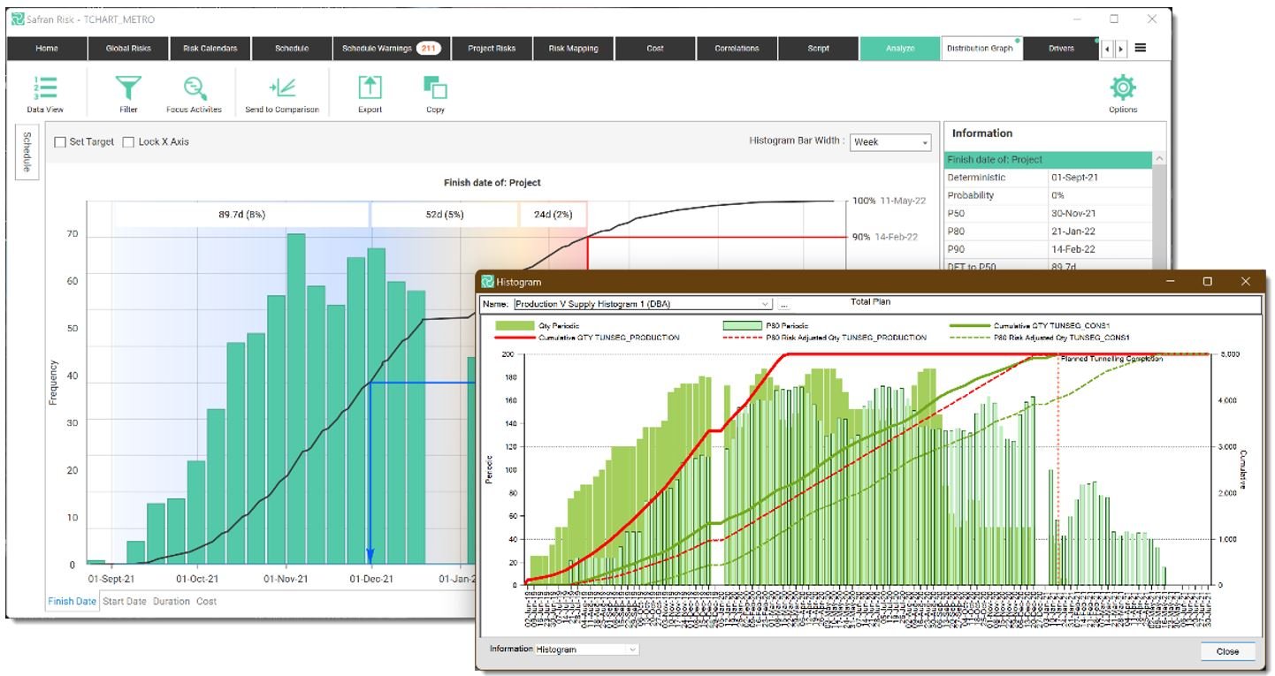Switch to the Start Date view tab

124,602
